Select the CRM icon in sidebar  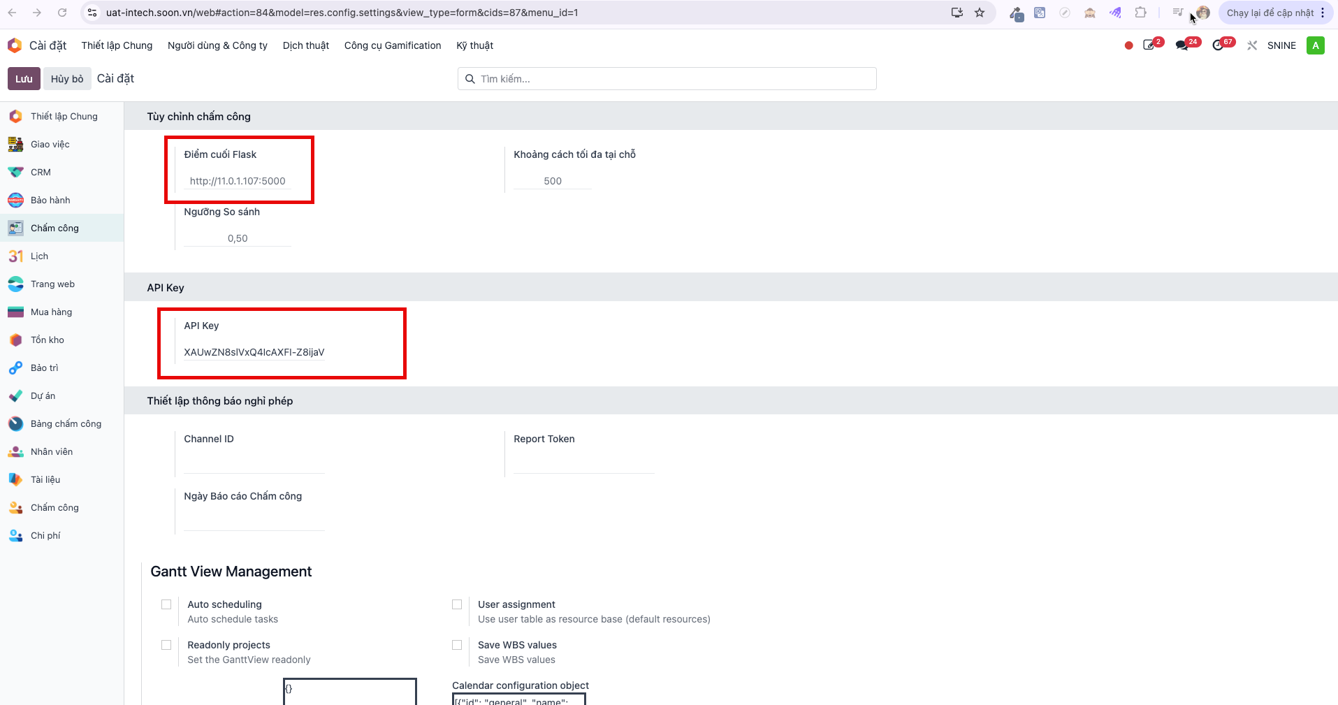click(15, 172)
